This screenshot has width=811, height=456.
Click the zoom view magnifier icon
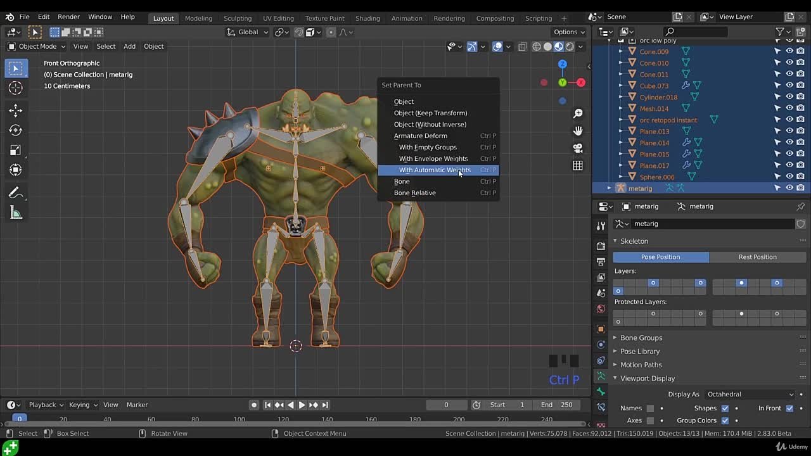578,113
